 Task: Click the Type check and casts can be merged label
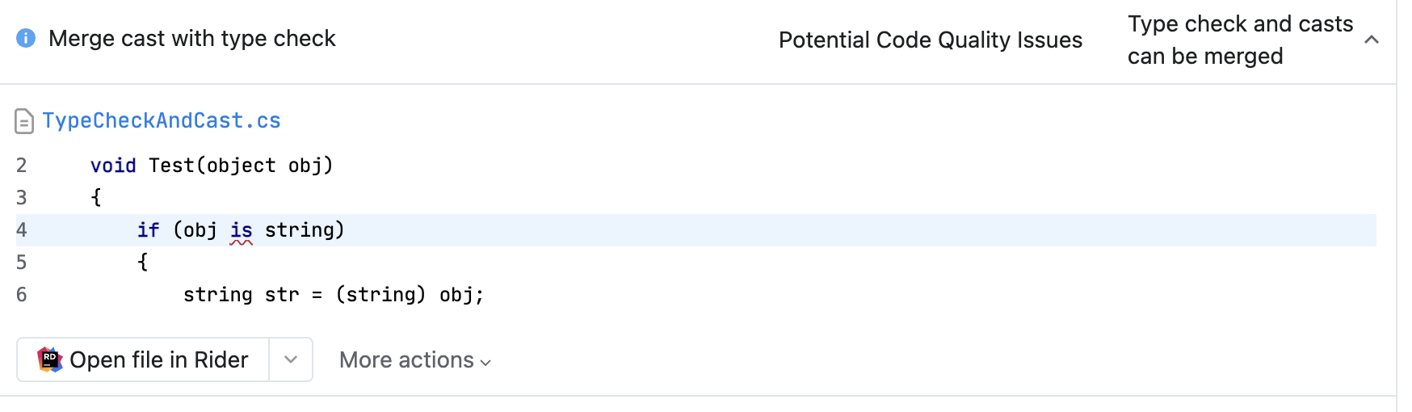click(1240, 40)
